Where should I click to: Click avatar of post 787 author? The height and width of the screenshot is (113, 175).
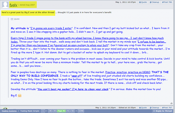5,108
